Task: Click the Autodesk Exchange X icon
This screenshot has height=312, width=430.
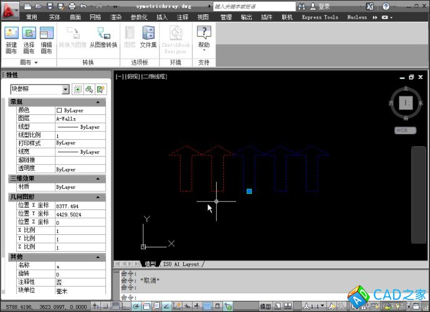Action: [x=370, y=6]
